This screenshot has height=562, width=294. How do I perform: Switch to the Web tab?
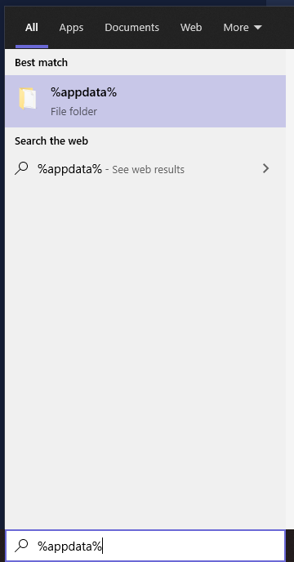click(191, 28)
